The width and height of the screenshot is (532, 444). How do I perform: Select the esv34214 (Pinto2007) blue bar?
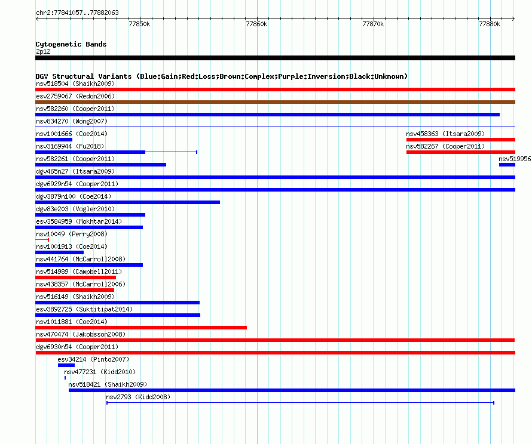[66, 365]
